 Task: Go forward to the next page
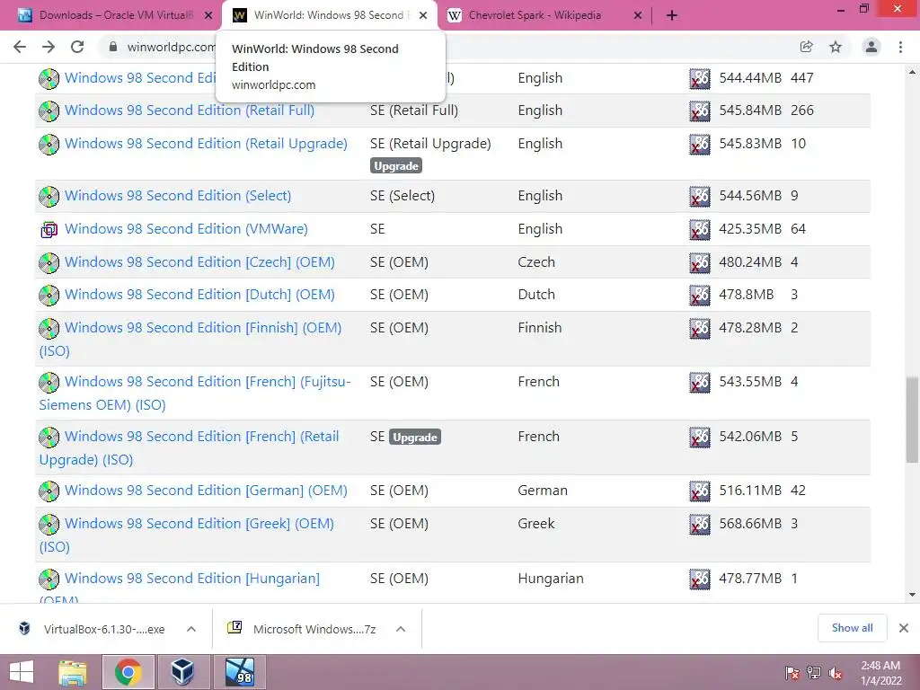tap(49, 47)
